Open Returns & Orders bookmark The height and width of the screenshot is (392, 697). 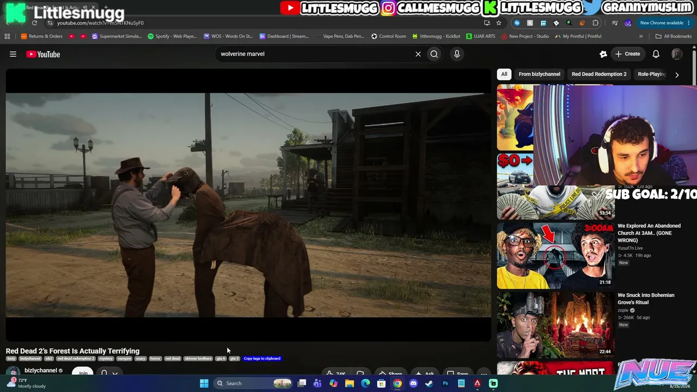pyautogui.click(x=42, y=36)
